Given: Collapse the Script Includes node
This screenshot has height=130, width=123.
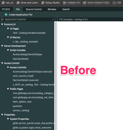Looking at the screenshot, I should pos(8,50).
